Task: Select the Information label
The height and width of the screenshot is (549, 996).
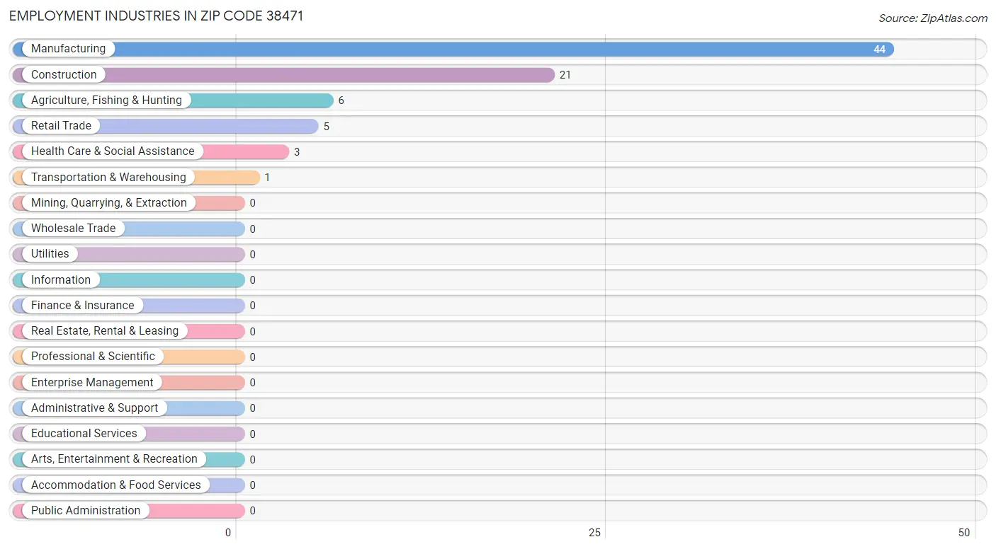Action: (61, 280)
